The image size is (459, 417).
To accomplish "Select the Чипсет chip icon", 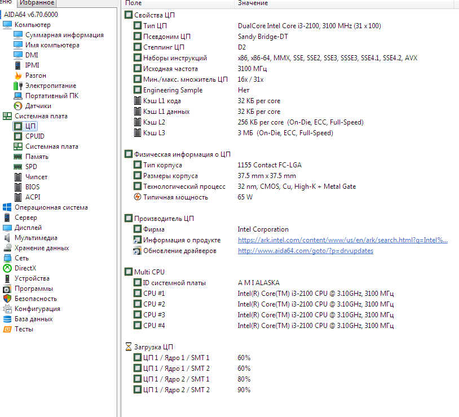I will pos(18,177).
